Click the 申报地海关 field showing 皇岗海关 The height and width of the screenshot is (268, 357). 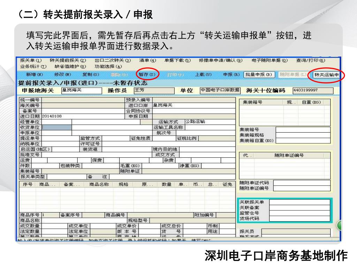pyautogui.click(x=82, y=90)
